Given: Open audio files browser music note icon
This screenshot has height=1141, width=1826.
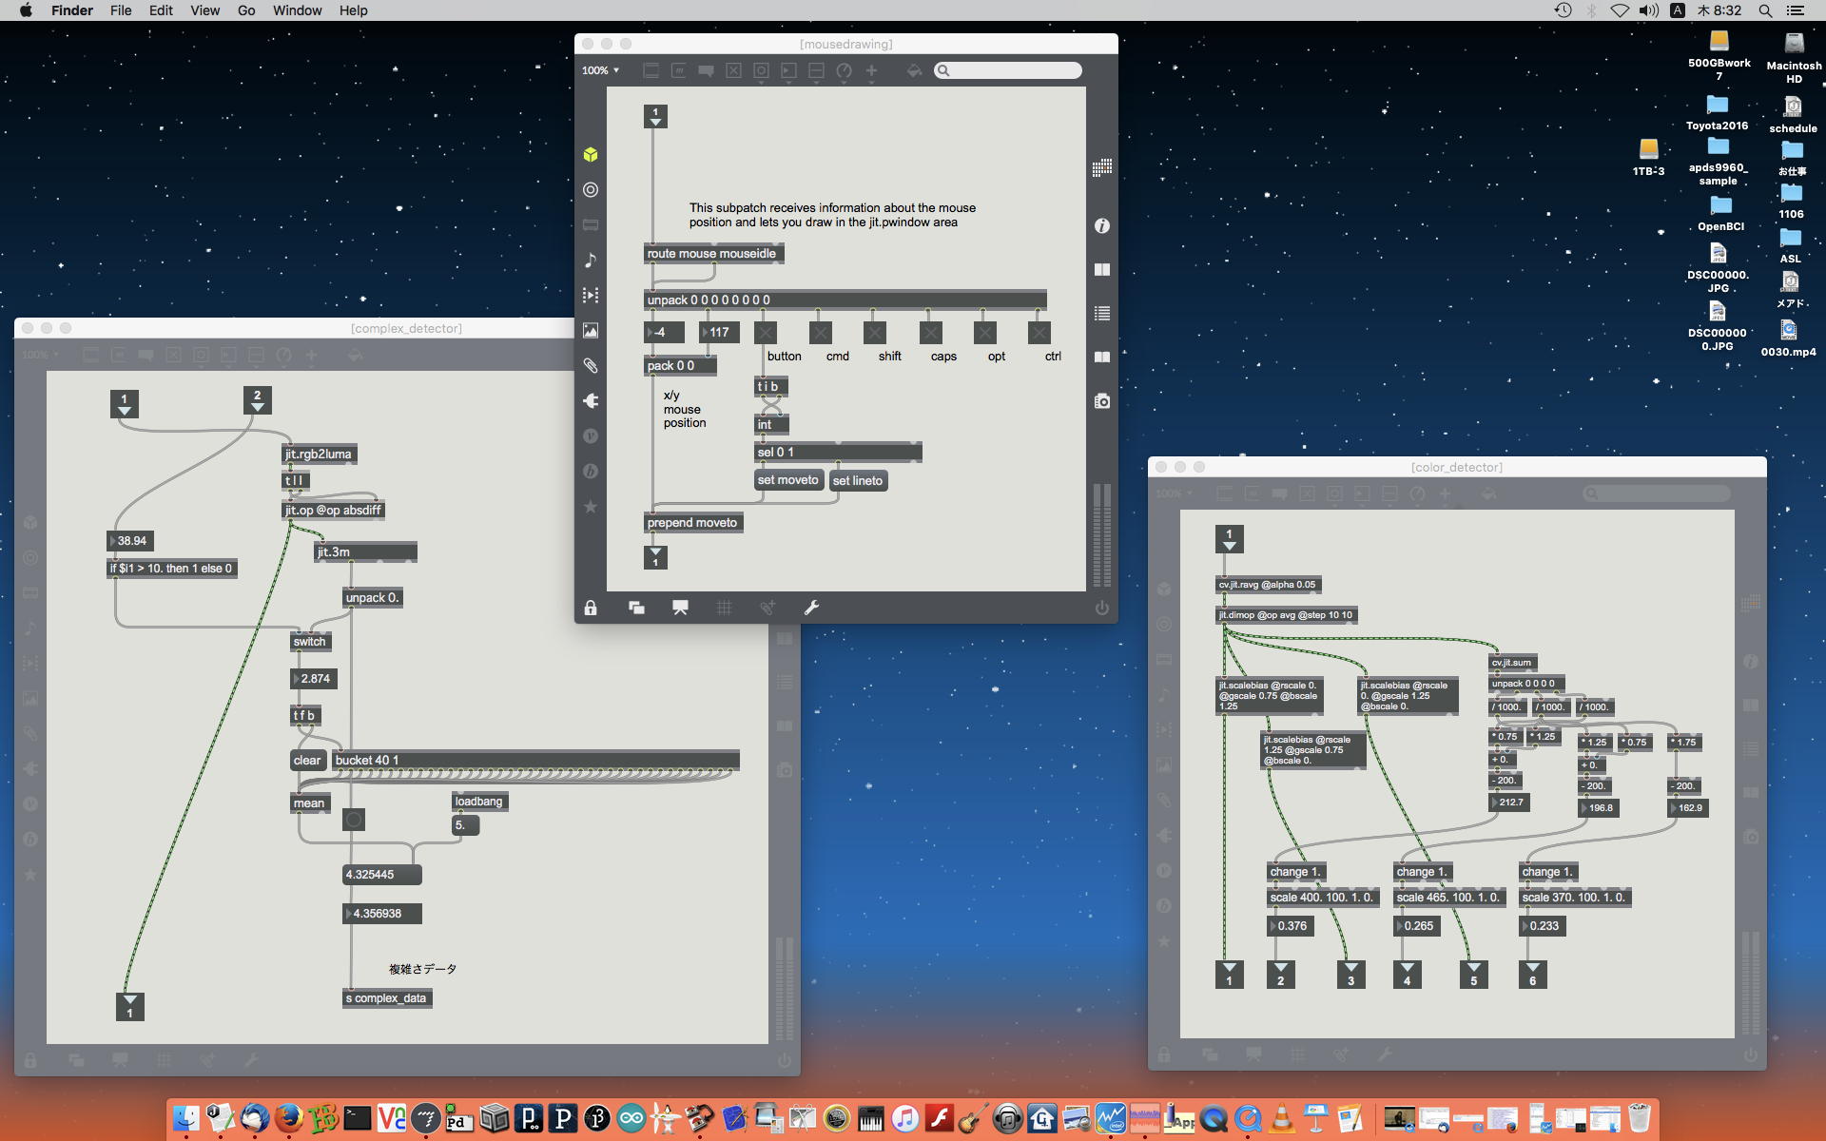Looking at the screenshot, I should (x=591, y=261).
